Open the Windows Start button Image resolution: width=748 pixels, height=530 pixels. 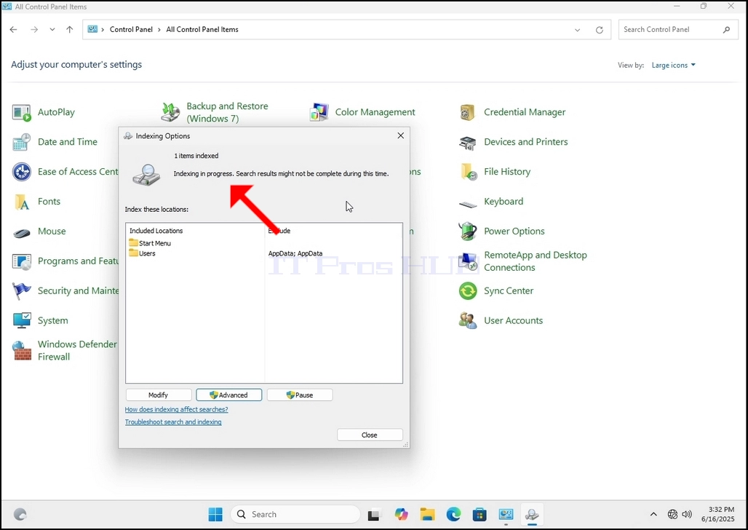(215, 514)
